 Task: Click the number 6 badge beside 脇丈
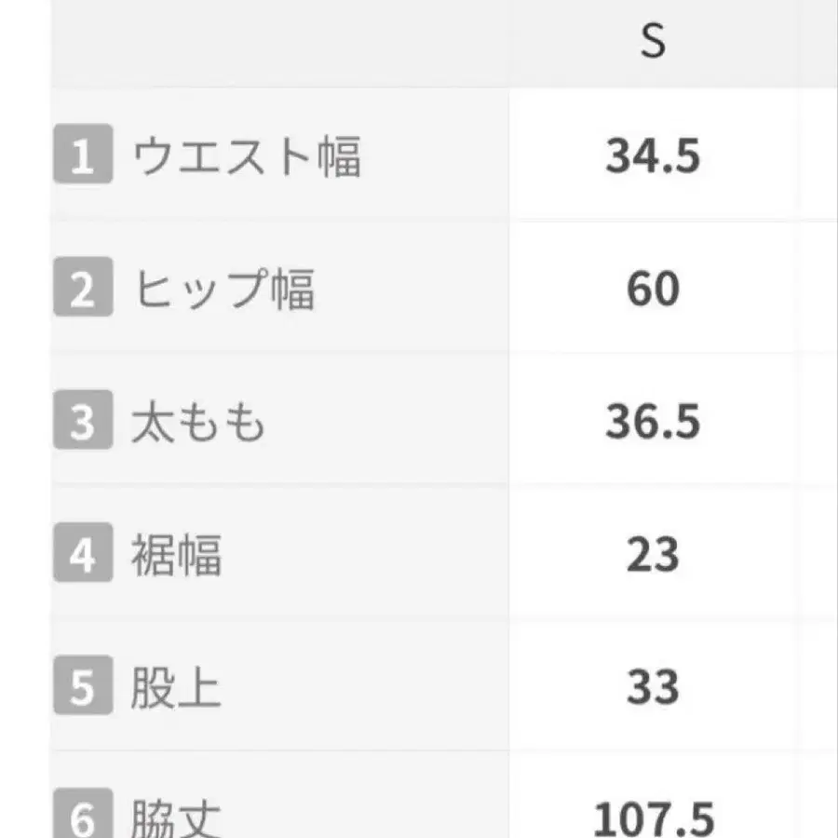(x=83, y=818)
